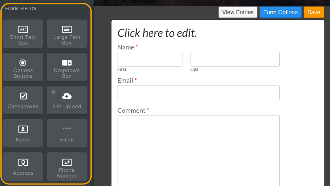Select the Comment field label
Screen dimensions: 330x186
131,111
